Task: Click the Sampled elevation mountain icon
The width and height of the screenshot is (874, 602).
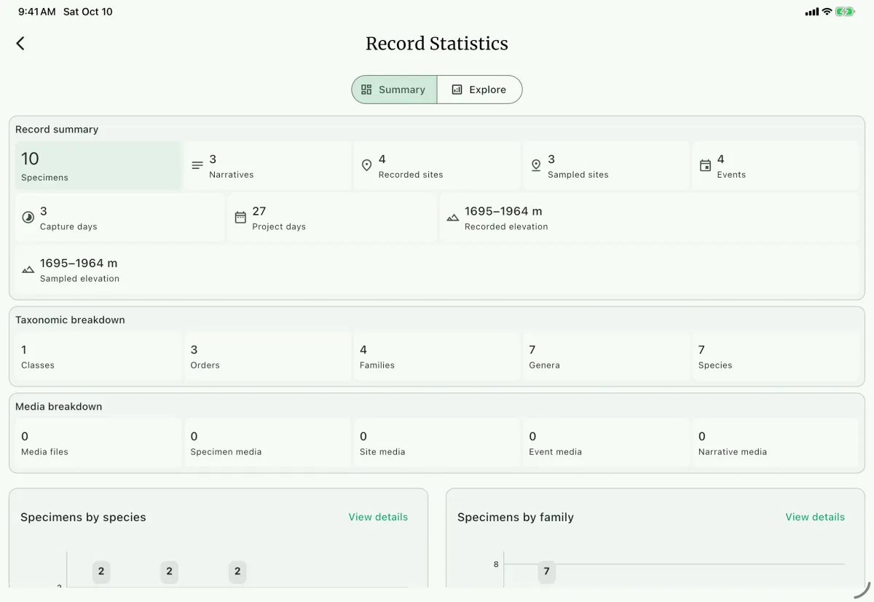Action: 28,270
